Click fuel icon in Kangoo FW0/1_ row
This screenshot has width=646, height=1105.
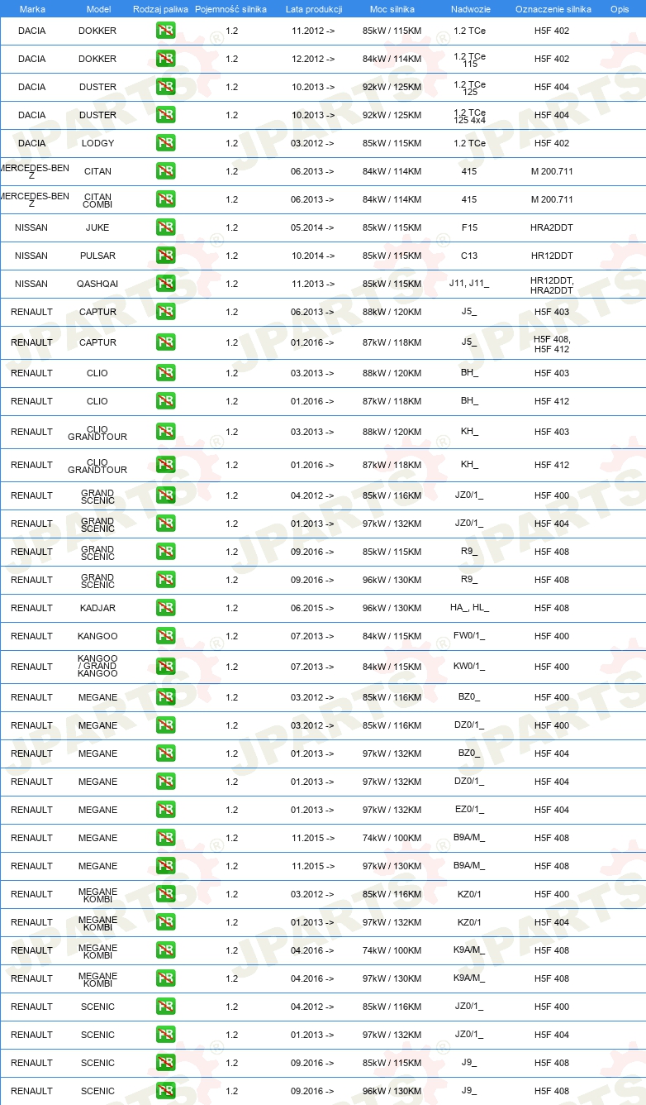coord(165,636)
